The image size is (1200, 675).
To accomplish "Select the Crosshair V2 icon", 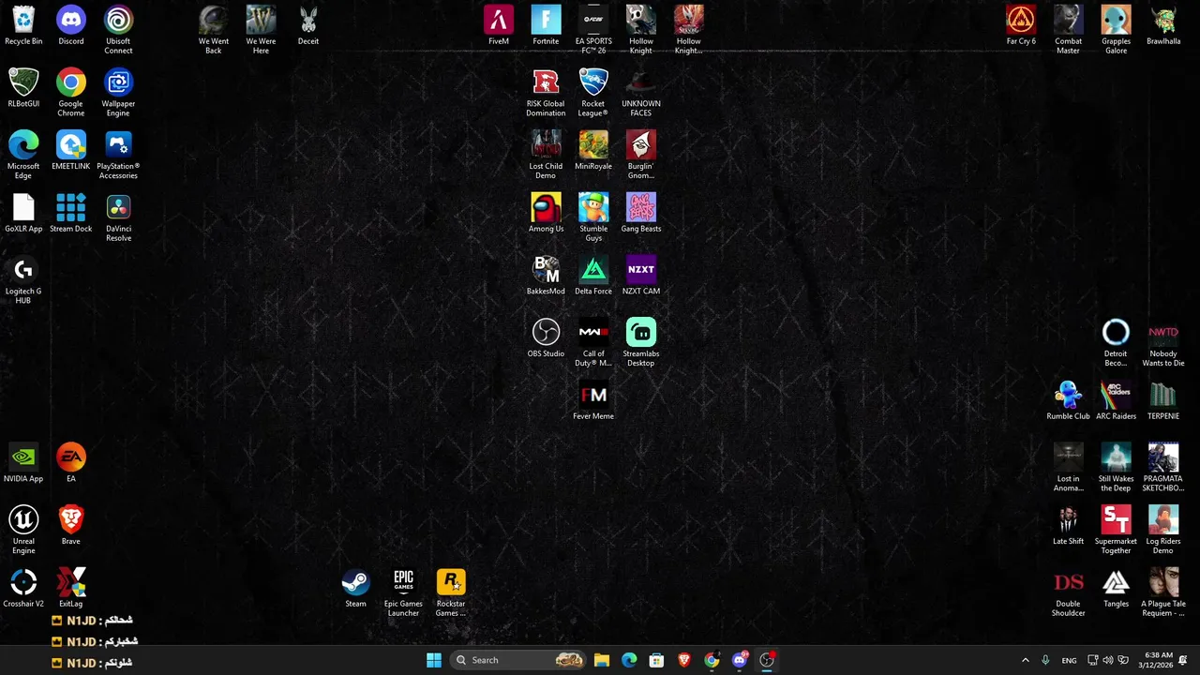I will pyautogui.click(x=23, y=589).
